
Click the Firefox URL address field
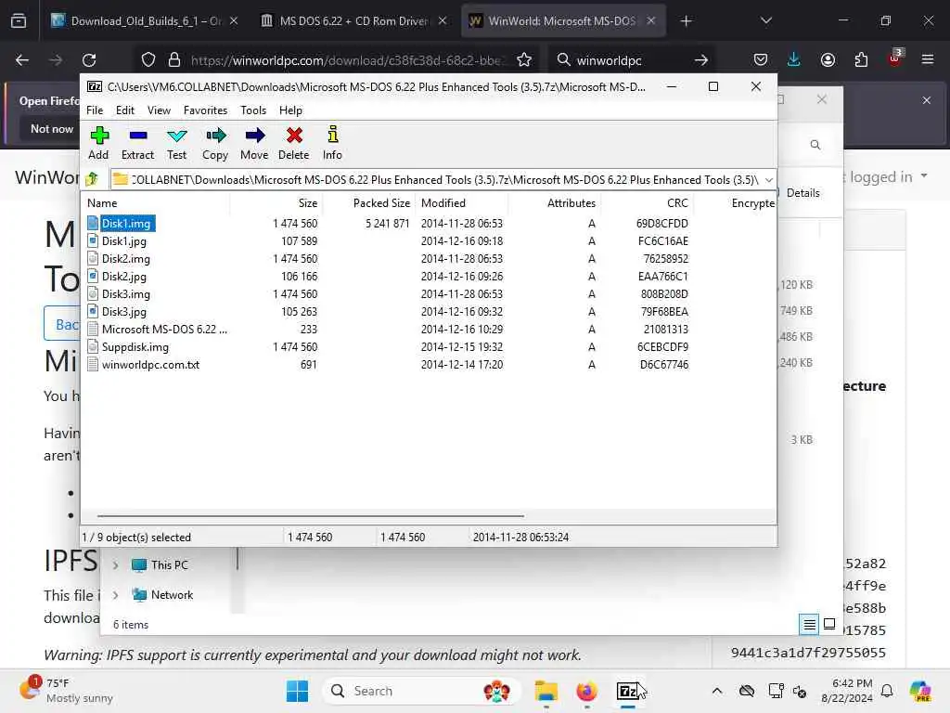(346, 60)
